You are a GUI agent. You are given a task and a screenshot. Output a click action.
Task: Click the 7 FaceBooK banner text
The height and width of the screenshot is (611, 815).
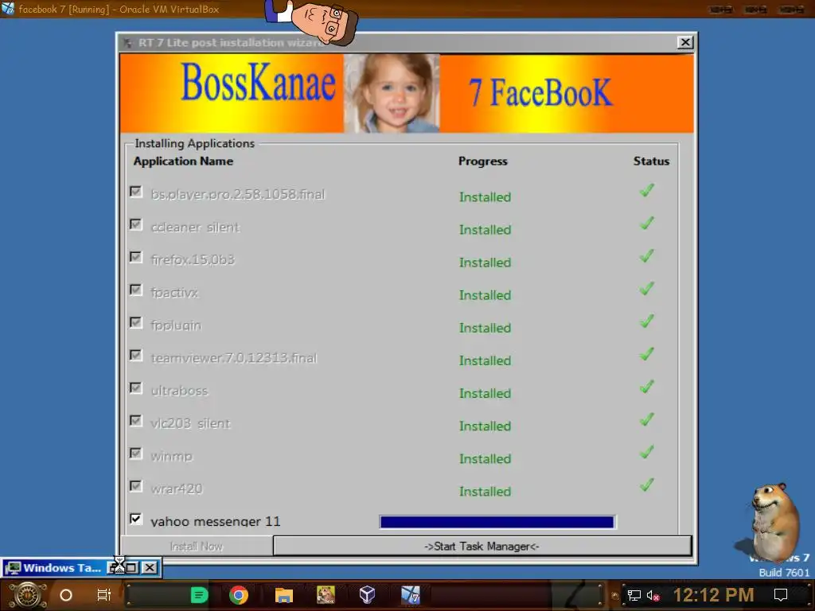click(540, 93)
